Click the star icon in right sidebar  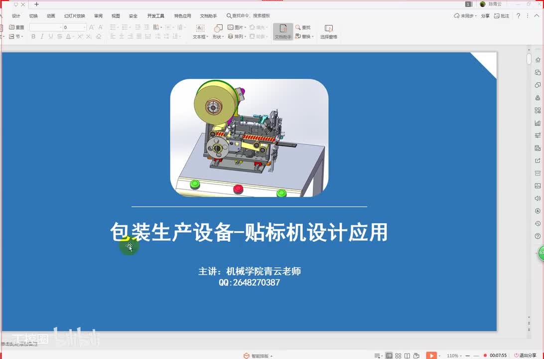coord(538,60)
